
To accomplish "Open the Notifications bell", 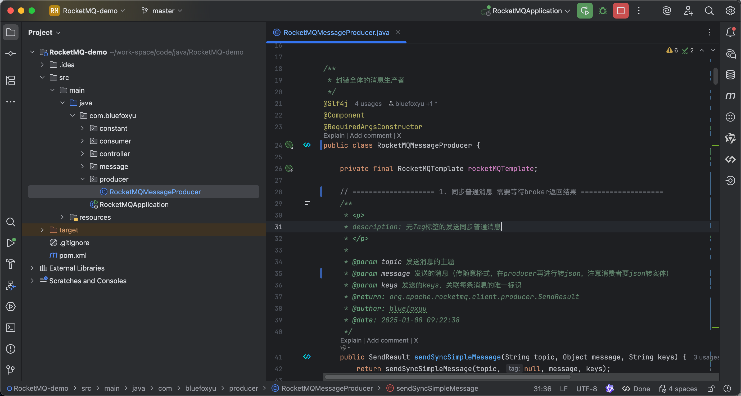I will 730,32.
